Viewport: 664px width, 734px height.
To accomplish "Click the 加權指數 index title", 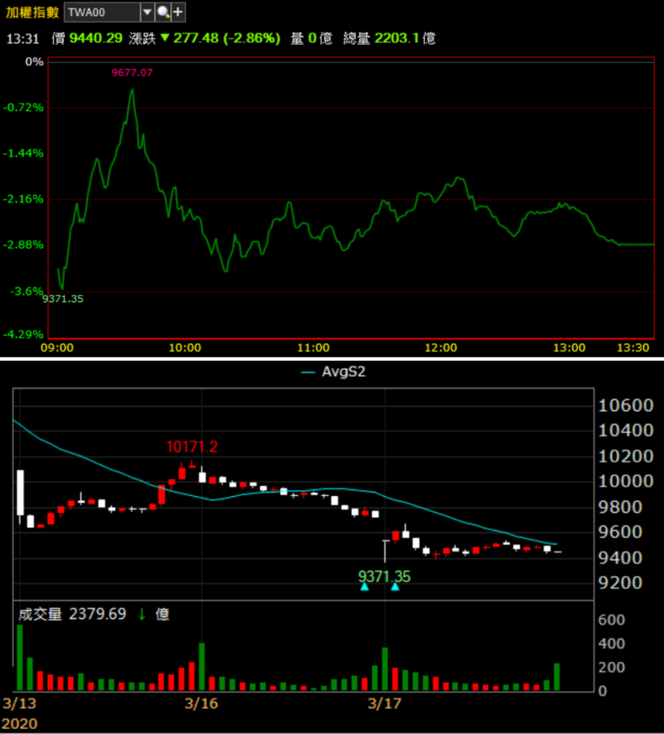I will (32, 12).
